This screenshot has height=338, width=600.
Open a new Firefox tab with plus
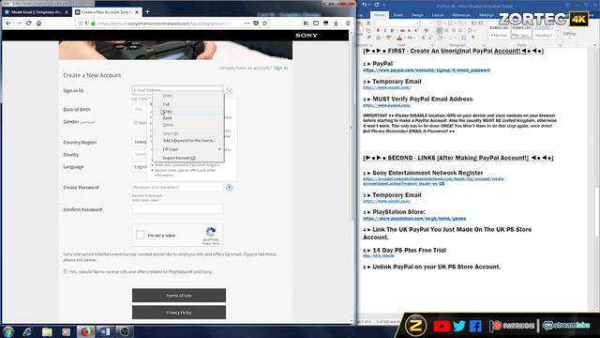click(x=147, y=12)
